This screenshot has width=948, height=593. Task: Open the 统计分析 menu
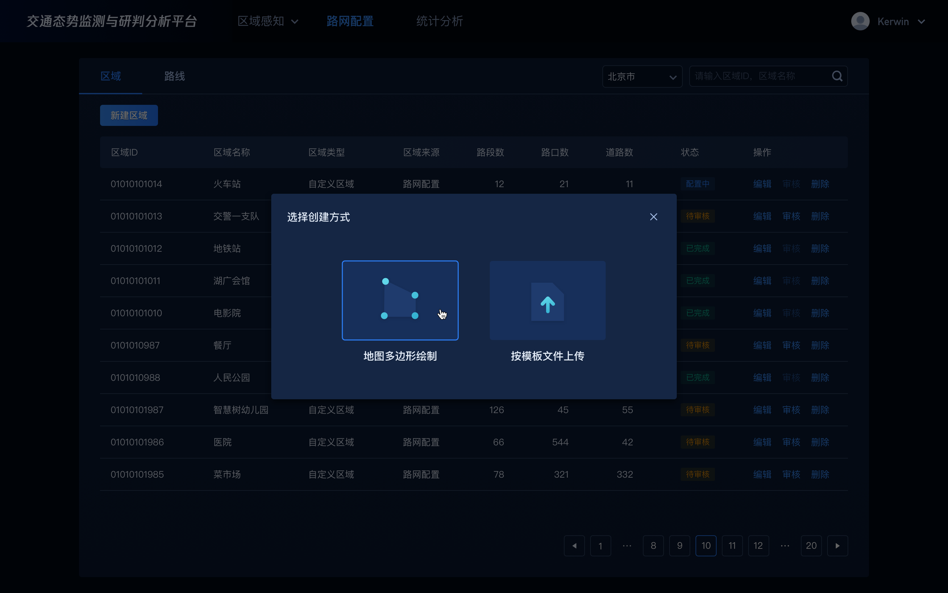[439, 21]
